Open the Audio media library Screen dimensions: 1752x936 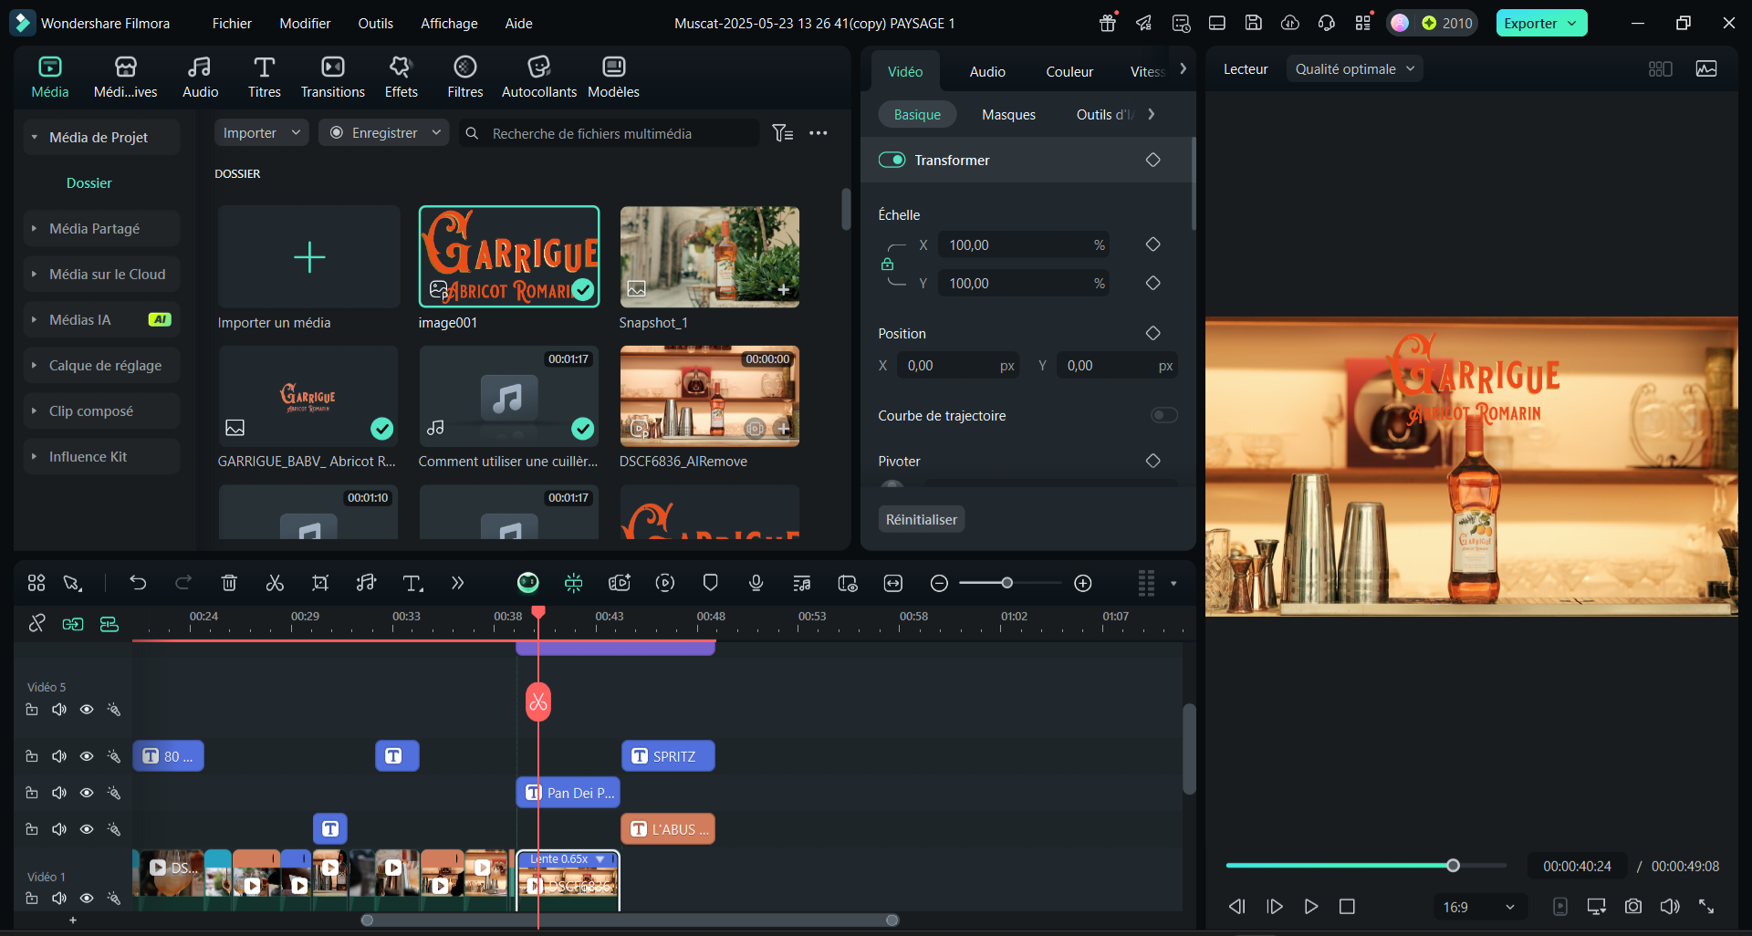point(200,77)
